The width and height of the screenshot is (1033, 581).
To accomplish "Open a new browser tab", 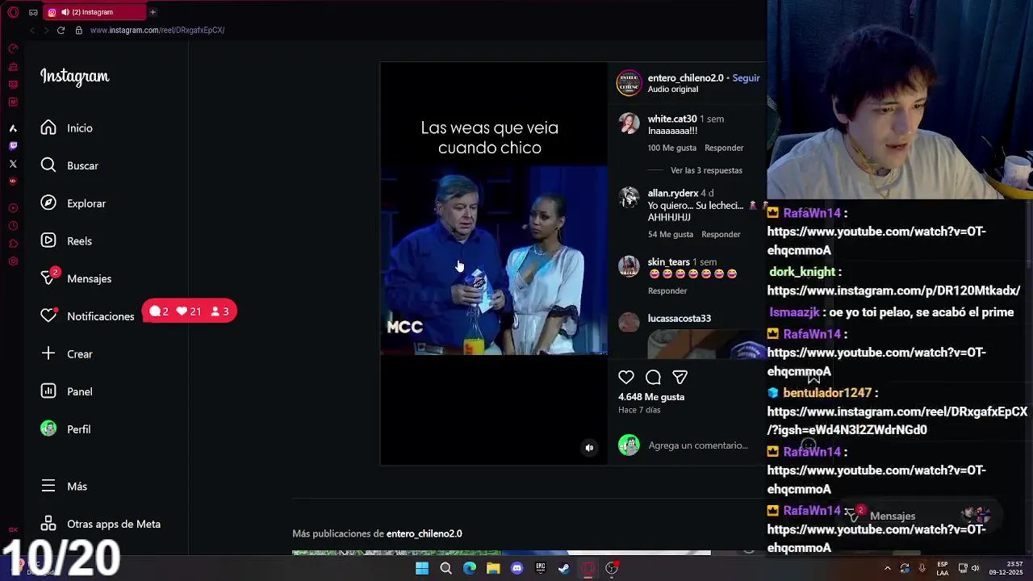I will point(153,12).
